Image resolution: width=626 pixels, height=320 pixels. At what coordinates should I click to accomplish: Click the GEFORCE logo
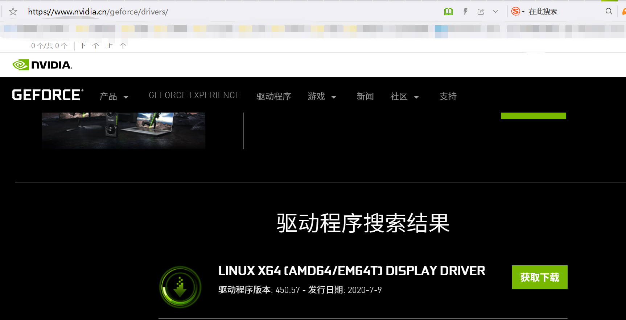[x=48, y=95]
